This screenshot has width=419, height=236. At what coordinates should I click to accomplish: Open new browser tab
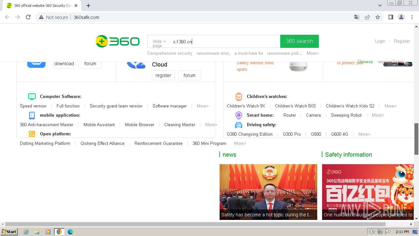coord(88,6)
